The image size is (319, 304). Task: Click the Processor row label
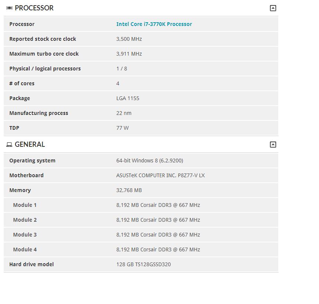(22, 24)
